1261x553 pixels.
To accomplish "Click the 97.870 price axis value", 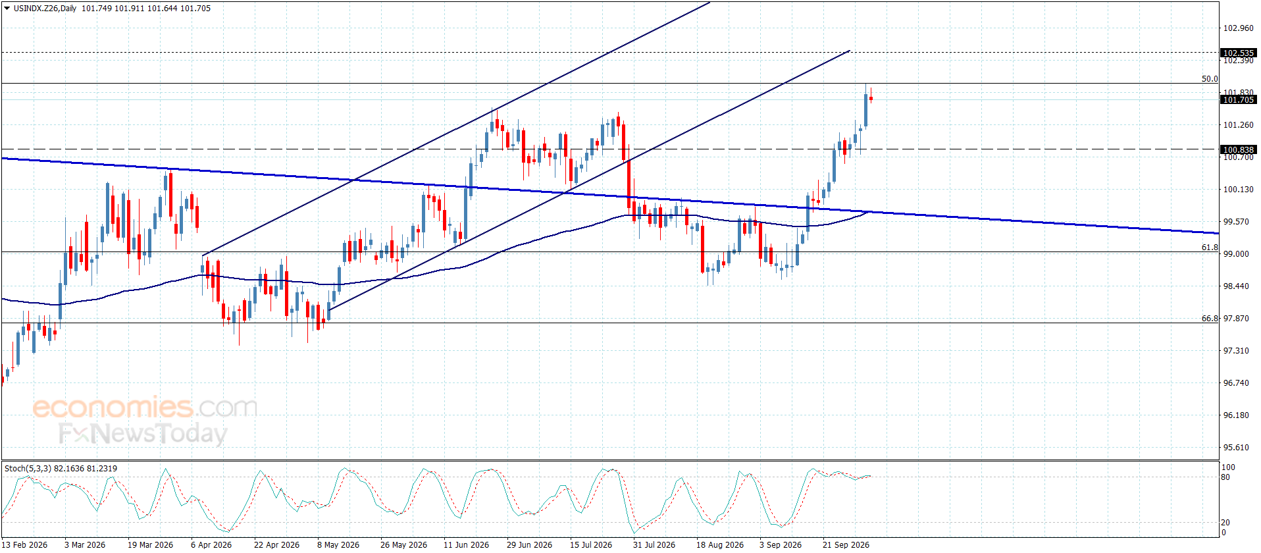I will point(1235,319).
